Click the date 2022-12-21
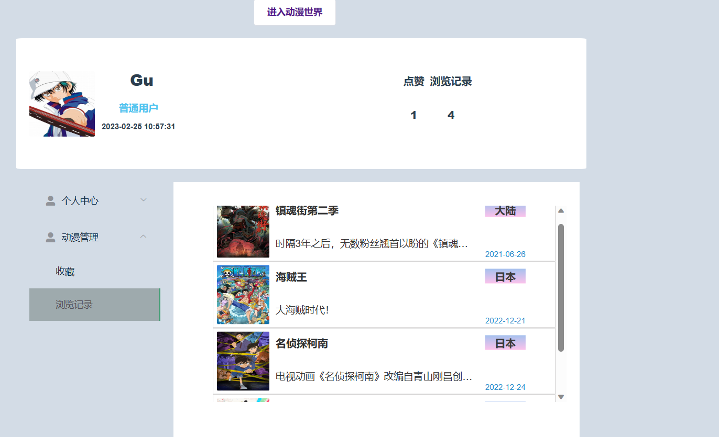 505,321
